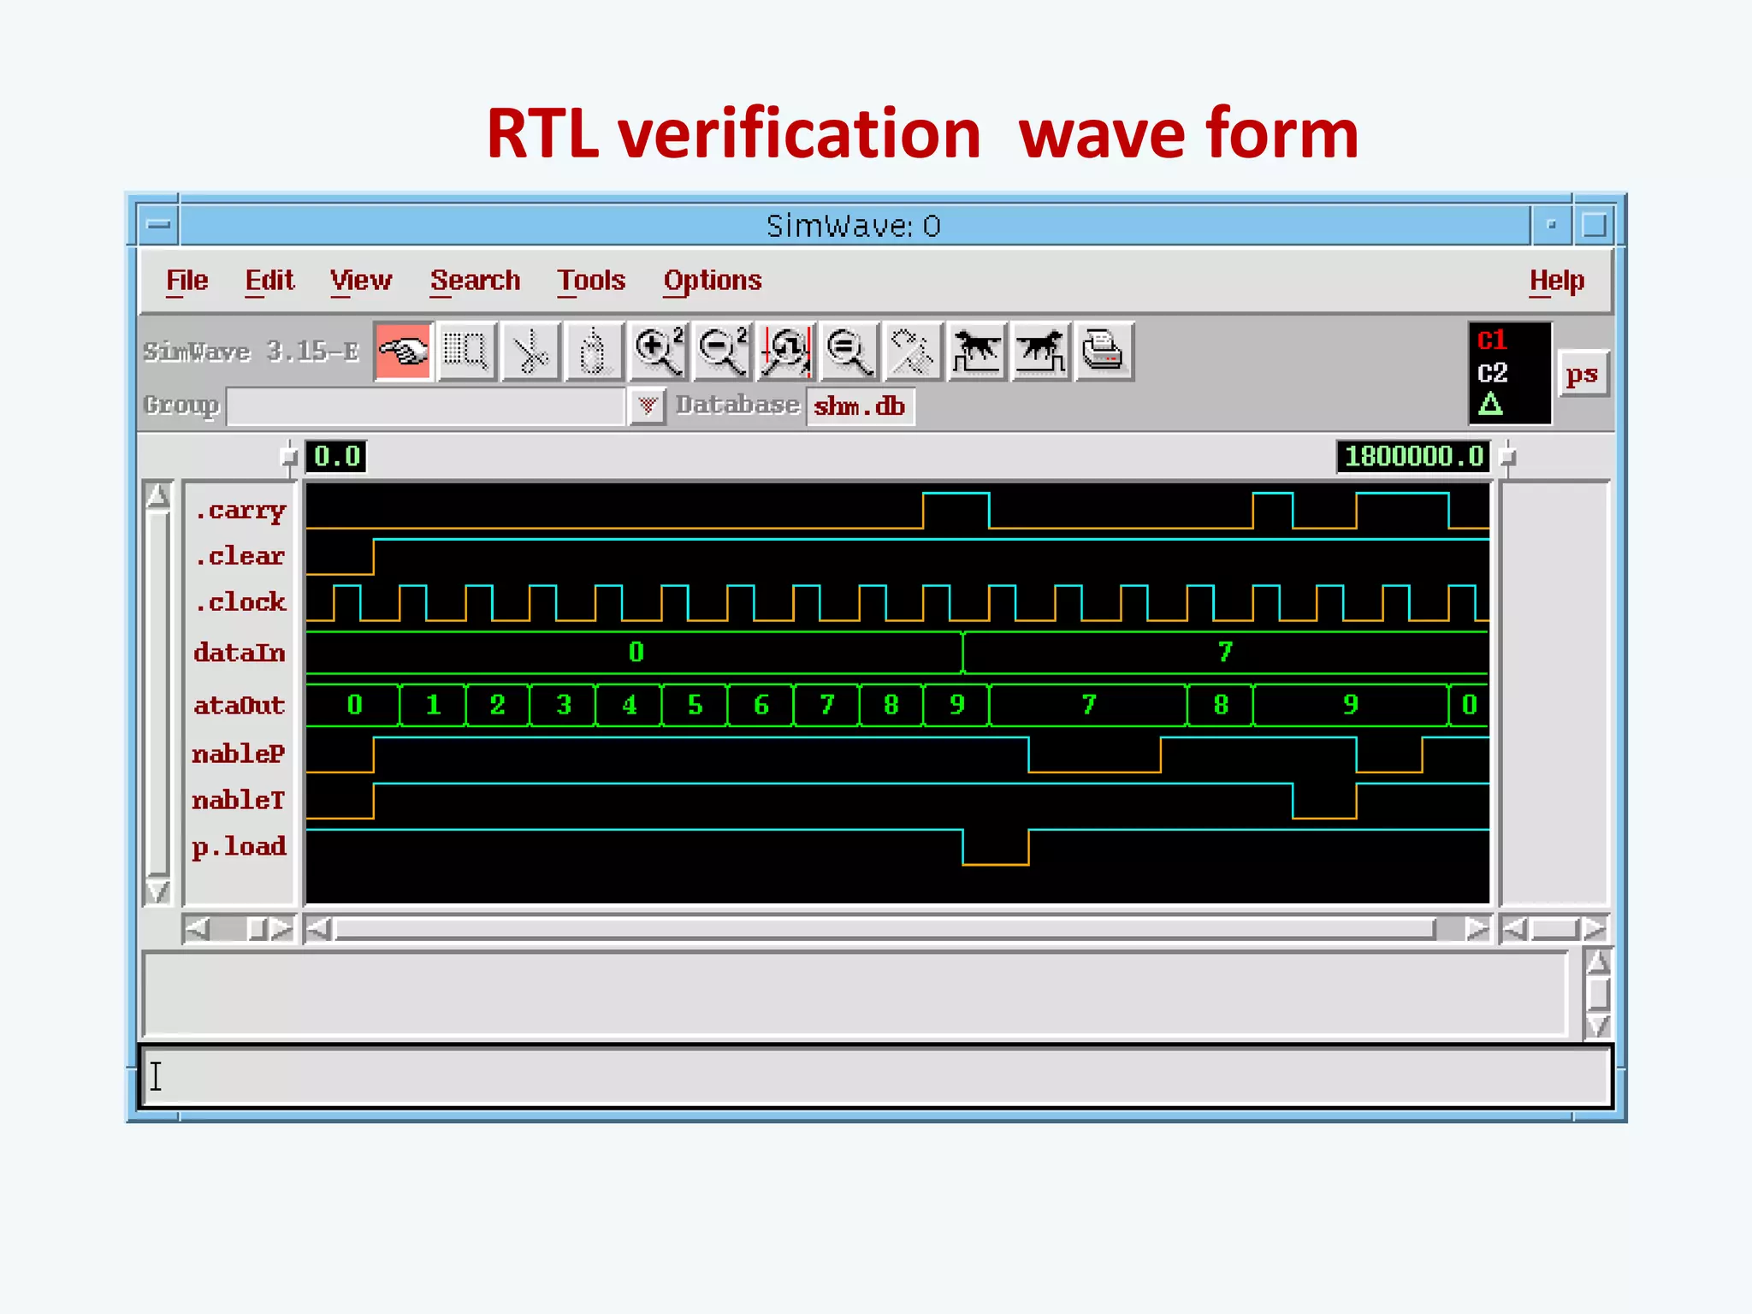This screenshot has width=1752, height=1314.
Task: Click message area scroll up arrow
Action: click(1598, 963)
